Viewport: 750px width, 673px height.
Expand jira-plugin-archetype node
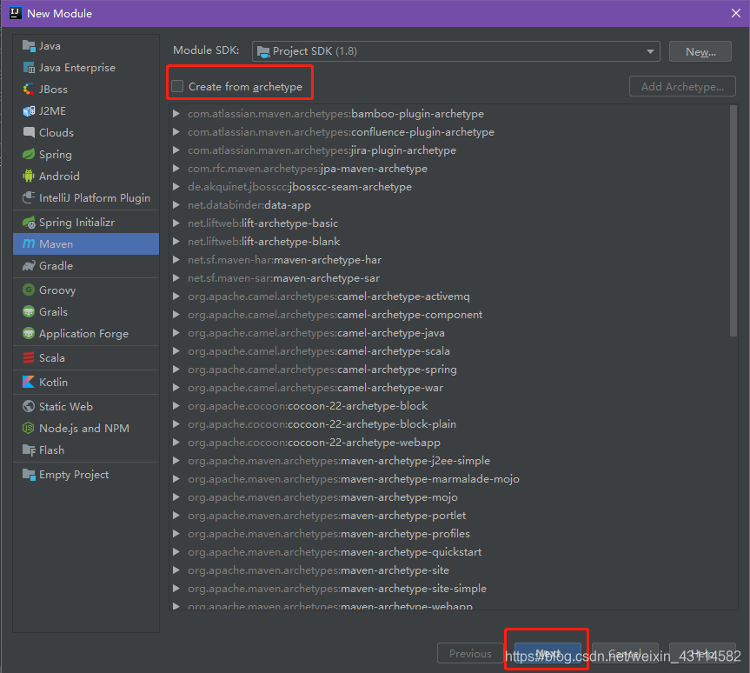coord(176,150)
